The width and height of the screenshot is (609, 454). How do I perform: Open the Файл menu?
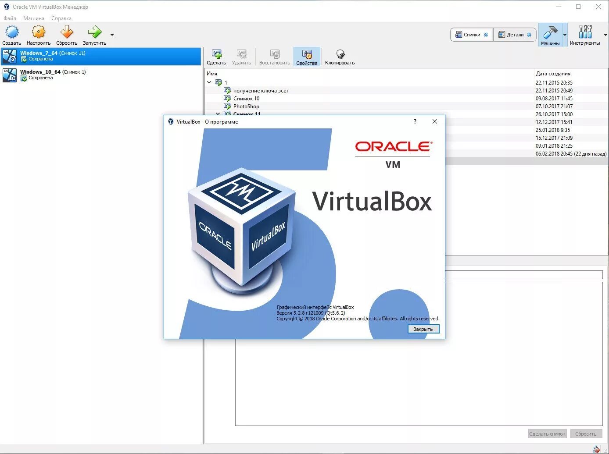pos(10,18)
